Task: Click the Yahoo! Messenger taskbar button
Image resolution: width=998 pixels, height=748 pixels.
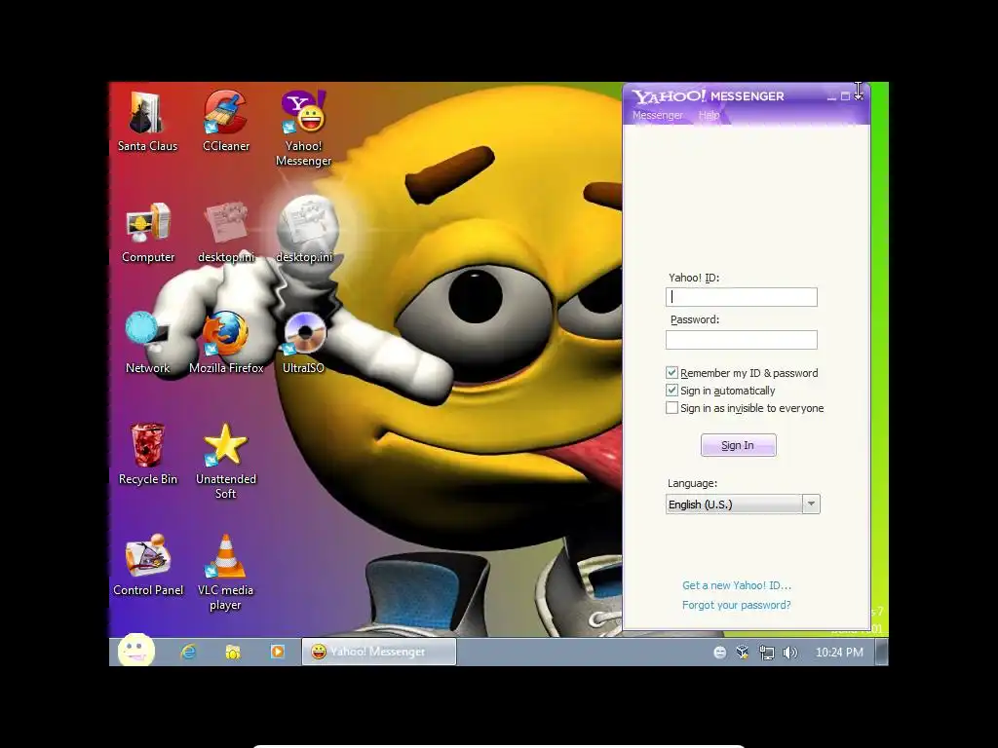Action: point(379,652)
